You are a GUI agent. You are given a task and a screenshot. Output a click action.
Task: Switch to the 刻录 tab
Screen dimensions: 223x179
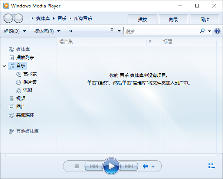173,20
